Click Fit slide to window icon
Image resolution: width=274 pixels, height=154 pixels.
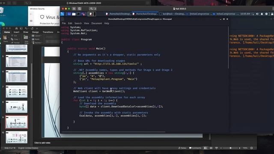tap(252, 148)
